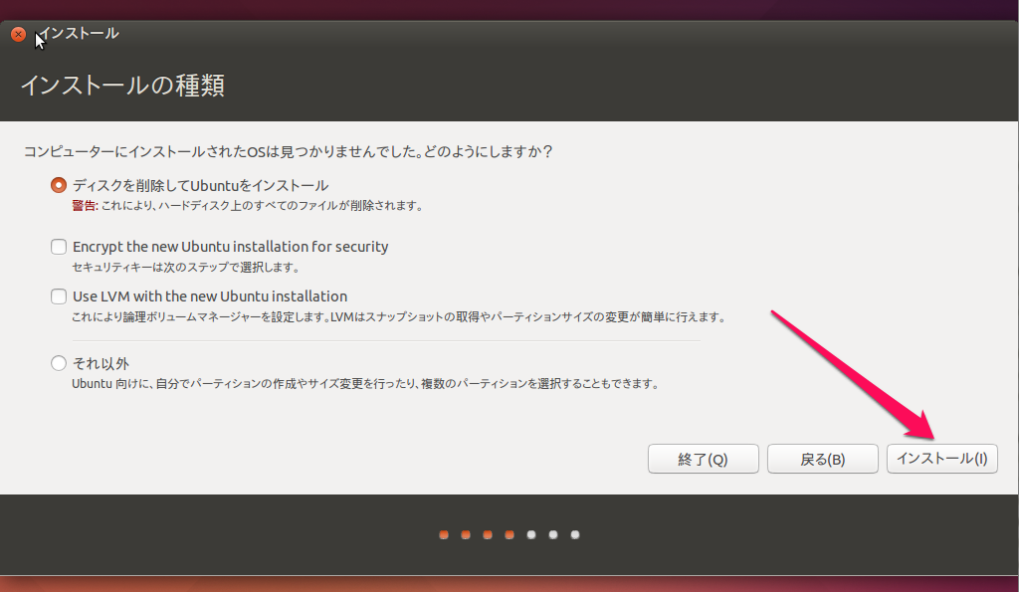Check 'Use LVM with the new Ubuntu installation'
This screenshot has width=1019, height=592.
pyautogui.click(x=59, y=296)
